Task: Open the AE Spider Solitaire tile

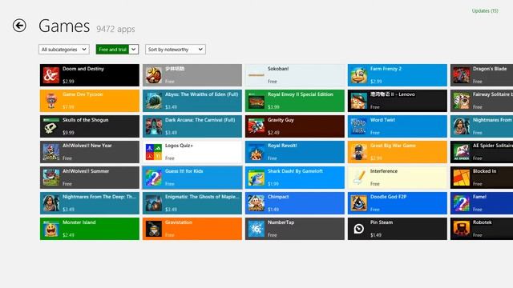Action: (482, 152)
